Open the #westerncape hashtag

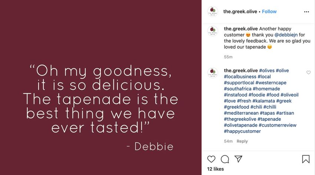click(271, 83)
